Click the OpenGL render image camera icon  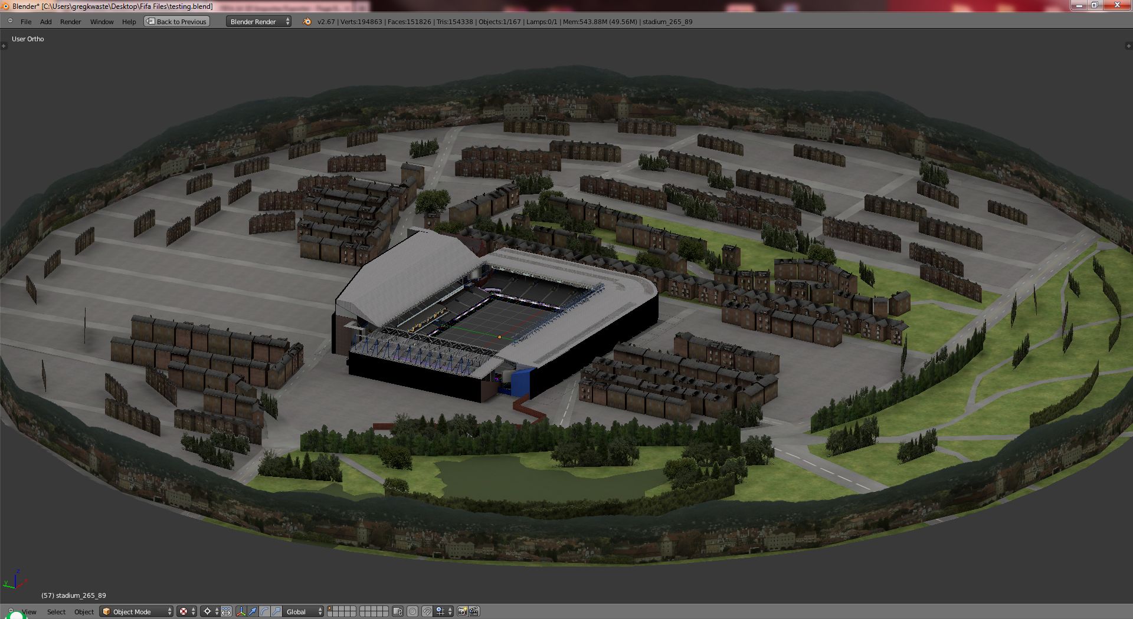[463, 612]
